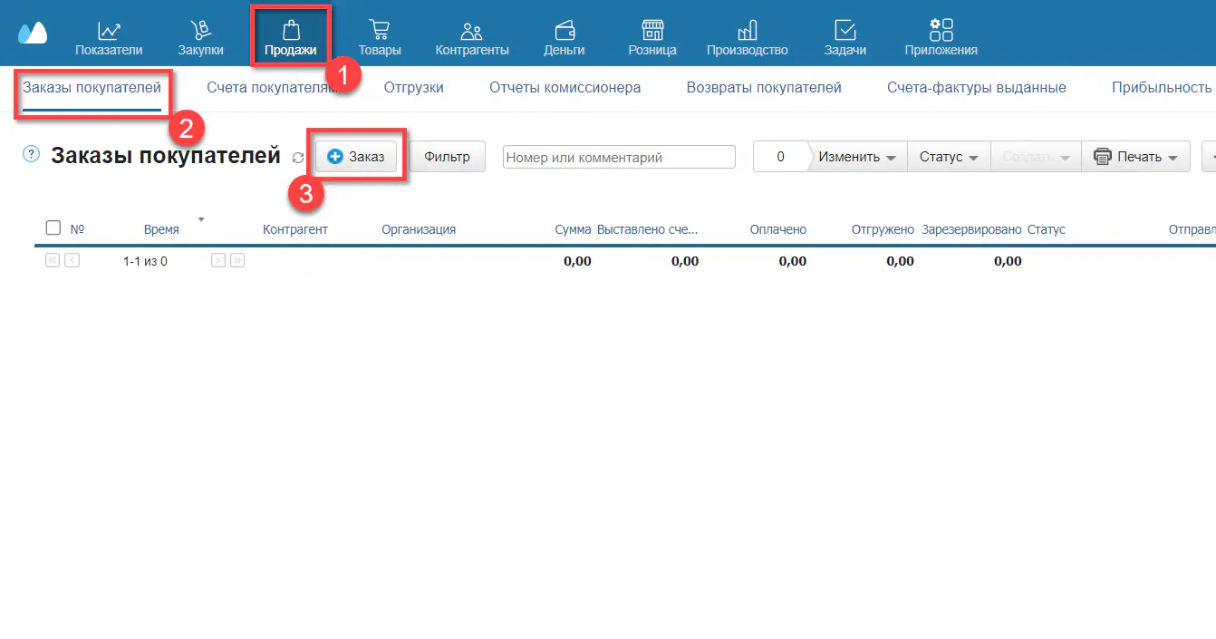Open the Производство production section
Viewport: 1216px width, 639px height.
pyautogui.click(x=748, y=39)
